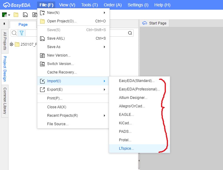The height and width of the screenshot is (170, 223).
Task: Select the Page tab in left panel
Action: [23, 25]
